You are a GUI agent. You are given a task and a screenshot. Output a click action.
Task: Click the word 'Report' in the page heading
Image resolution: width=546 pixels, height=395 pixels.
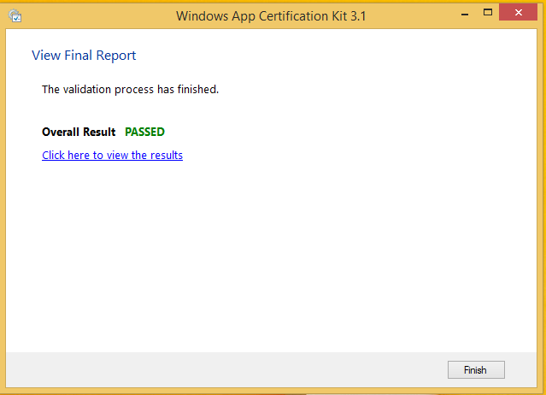116,56
